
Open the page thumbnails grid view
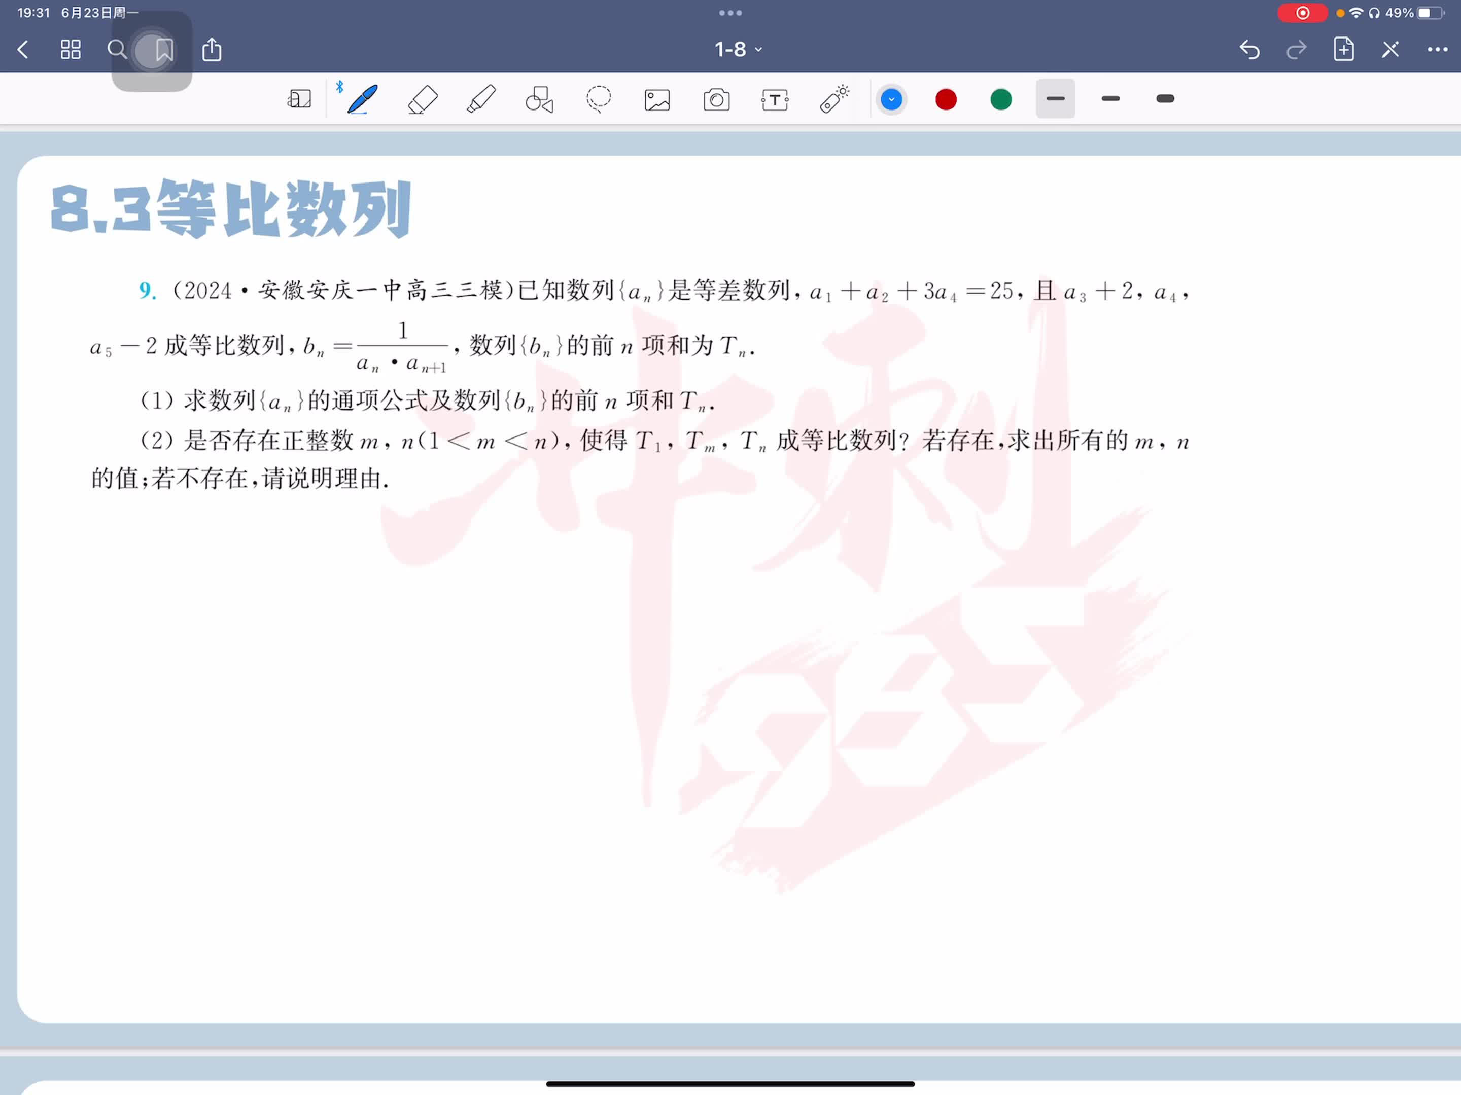click(x=70, y=50)
